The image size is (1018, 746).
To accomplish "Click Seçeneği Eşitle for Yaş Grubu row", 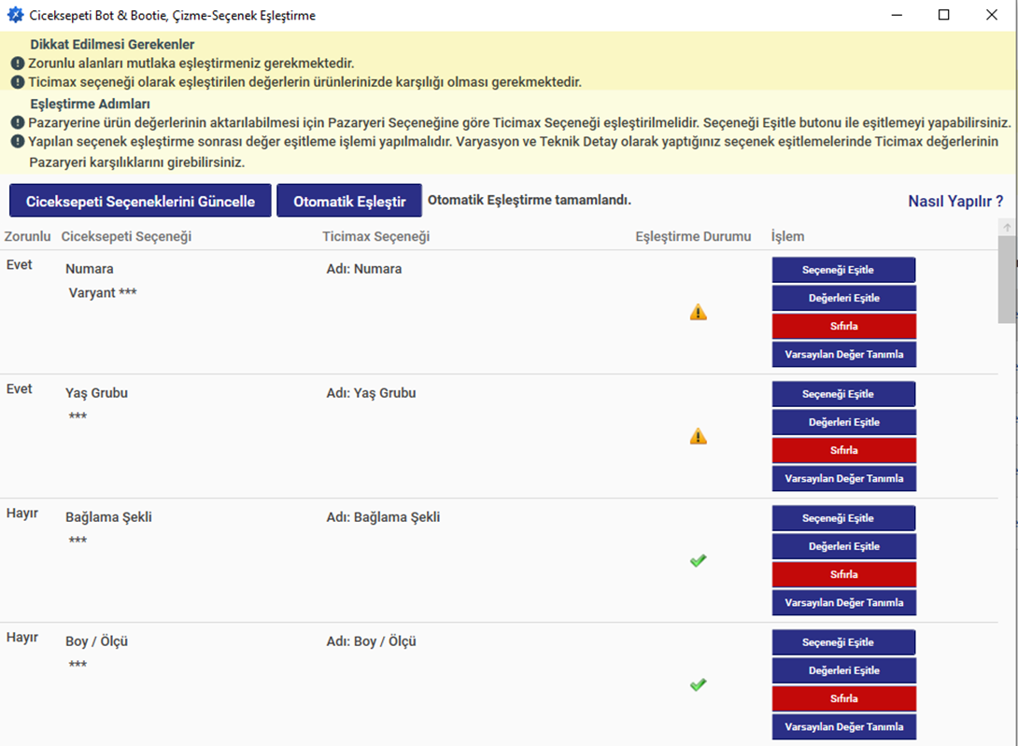I will 843,394.
